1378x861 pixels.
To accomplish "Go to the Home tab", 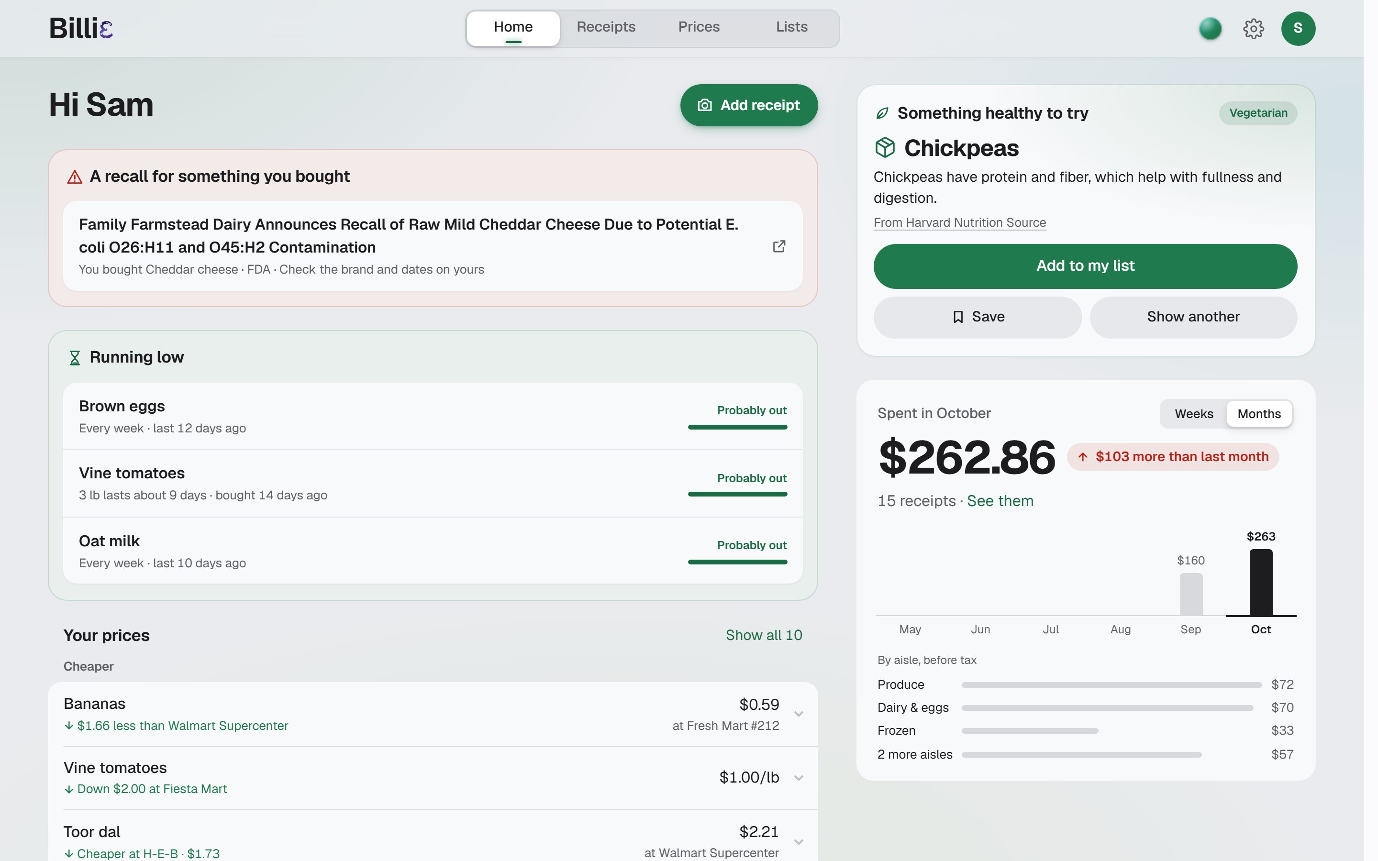I will click(x=513, y=28).
